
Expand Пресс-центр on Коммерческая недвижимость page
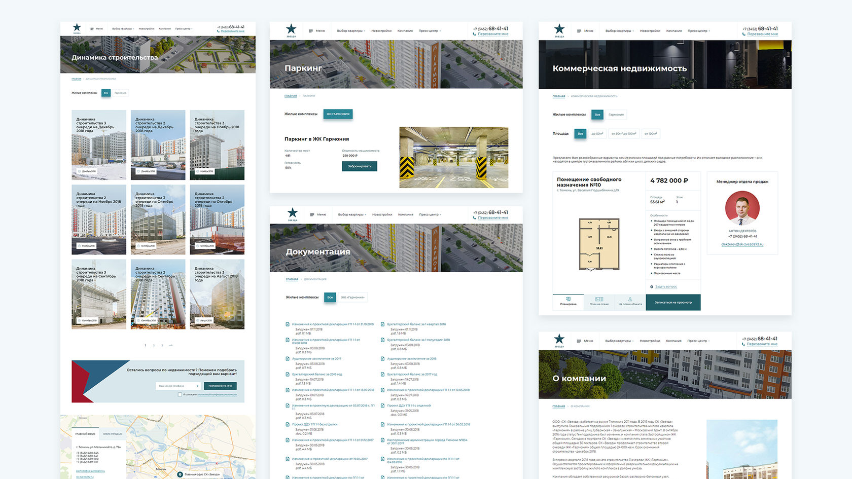coord(699,31)
